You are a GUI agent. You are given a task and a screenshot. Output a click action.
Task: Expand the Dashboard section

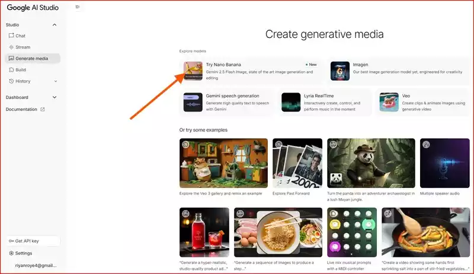(x=31, y=97)
